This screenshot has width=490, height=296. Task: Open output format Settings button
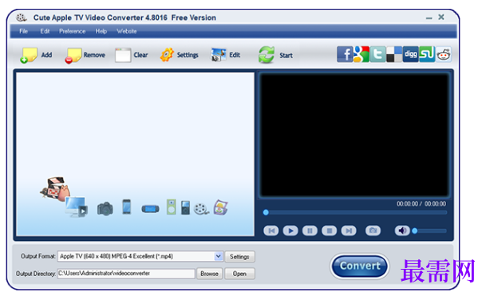click(239, 257)
